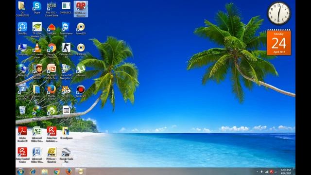
Task: Launch Chrome from the taskbar
Action: 57,172
